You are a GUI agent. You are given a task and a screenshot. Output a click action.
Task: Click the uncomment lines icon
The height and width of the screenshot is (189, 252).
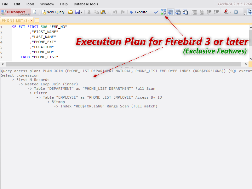pyautogui.click(x=202, y=12)
